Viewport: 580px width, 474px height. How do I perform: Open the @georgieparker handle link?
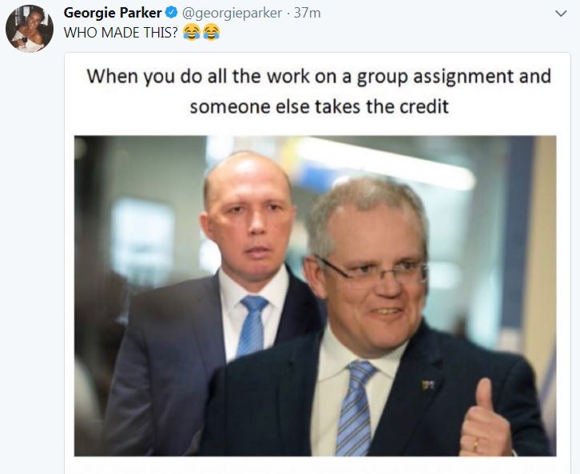pos(232,14)
